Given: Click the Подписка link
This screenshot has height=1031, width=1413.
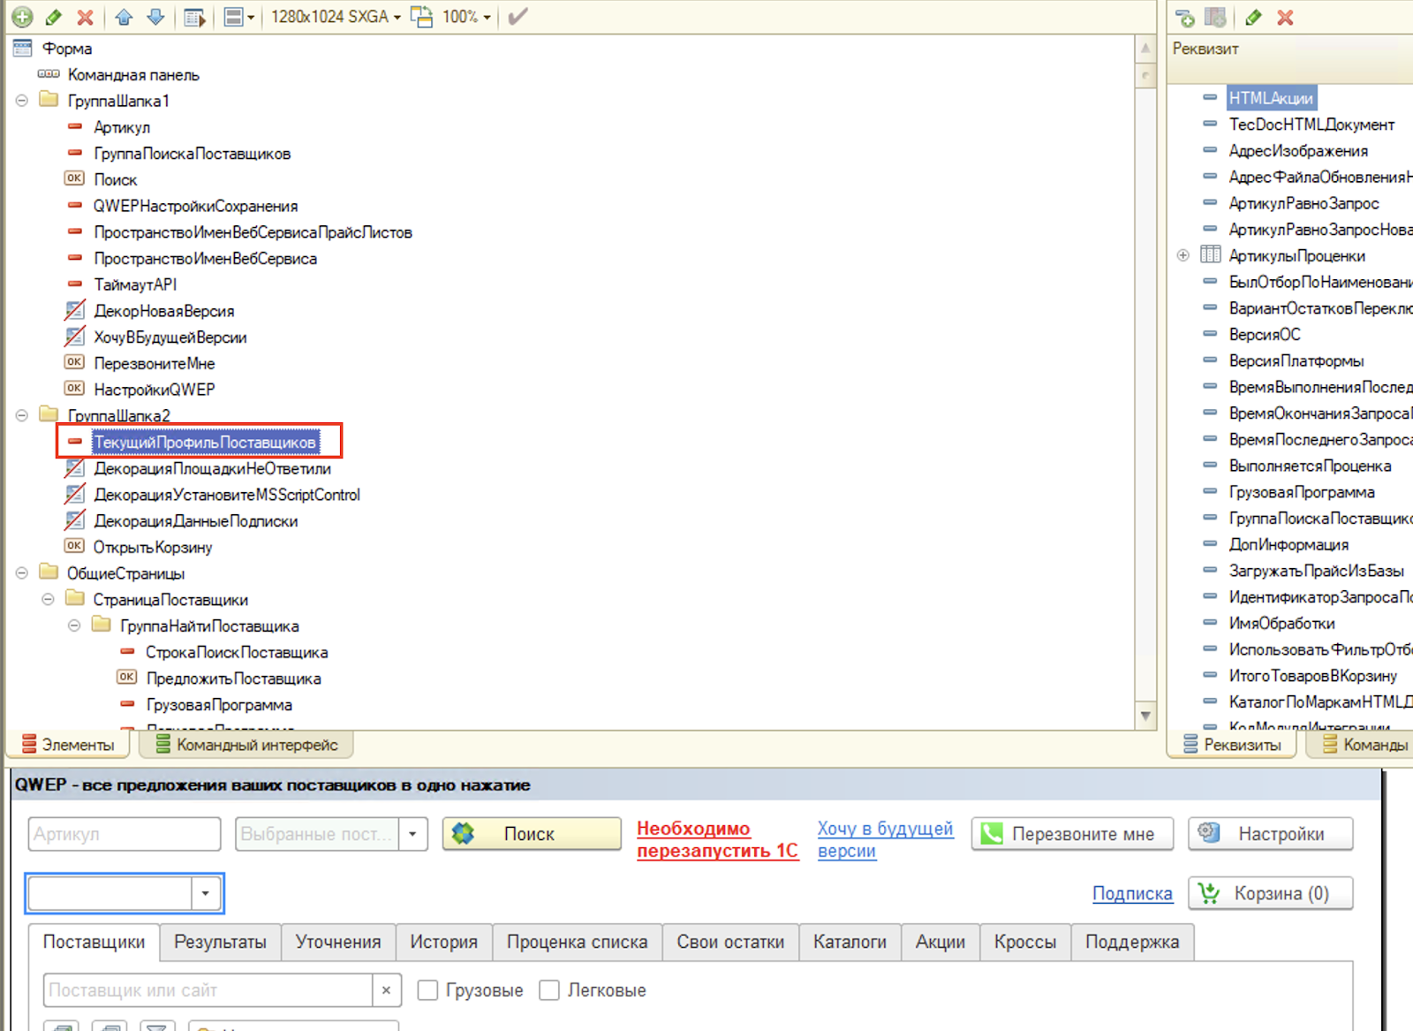Looking at the screenshot, I should (1132, 894).
